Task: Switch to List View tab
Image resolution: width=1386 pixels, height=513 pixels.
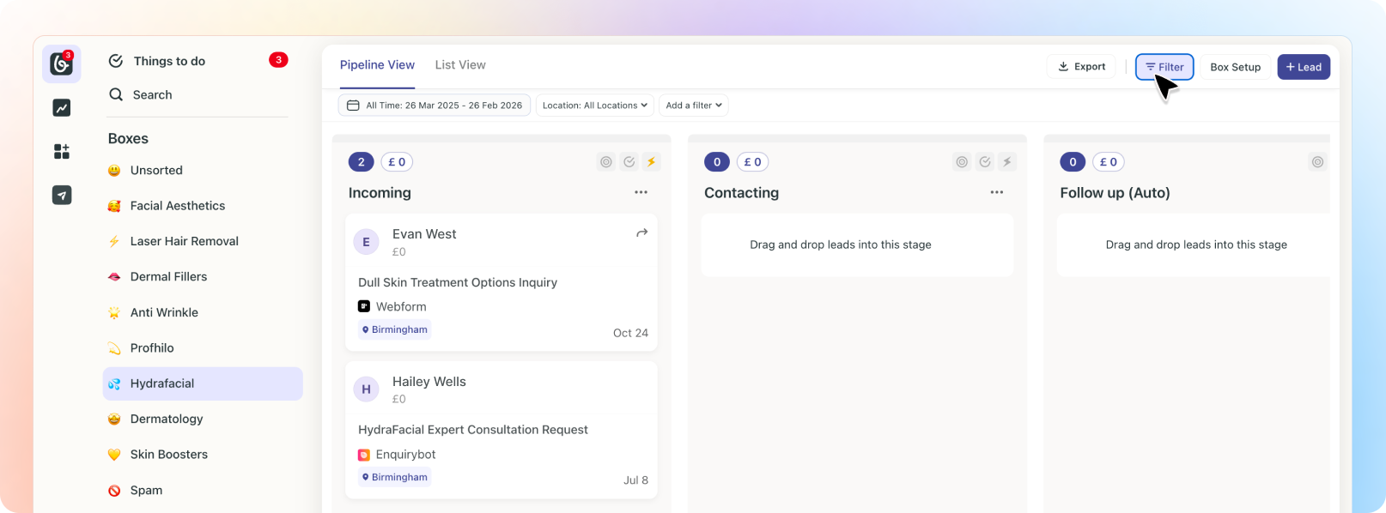Action: 460,65
